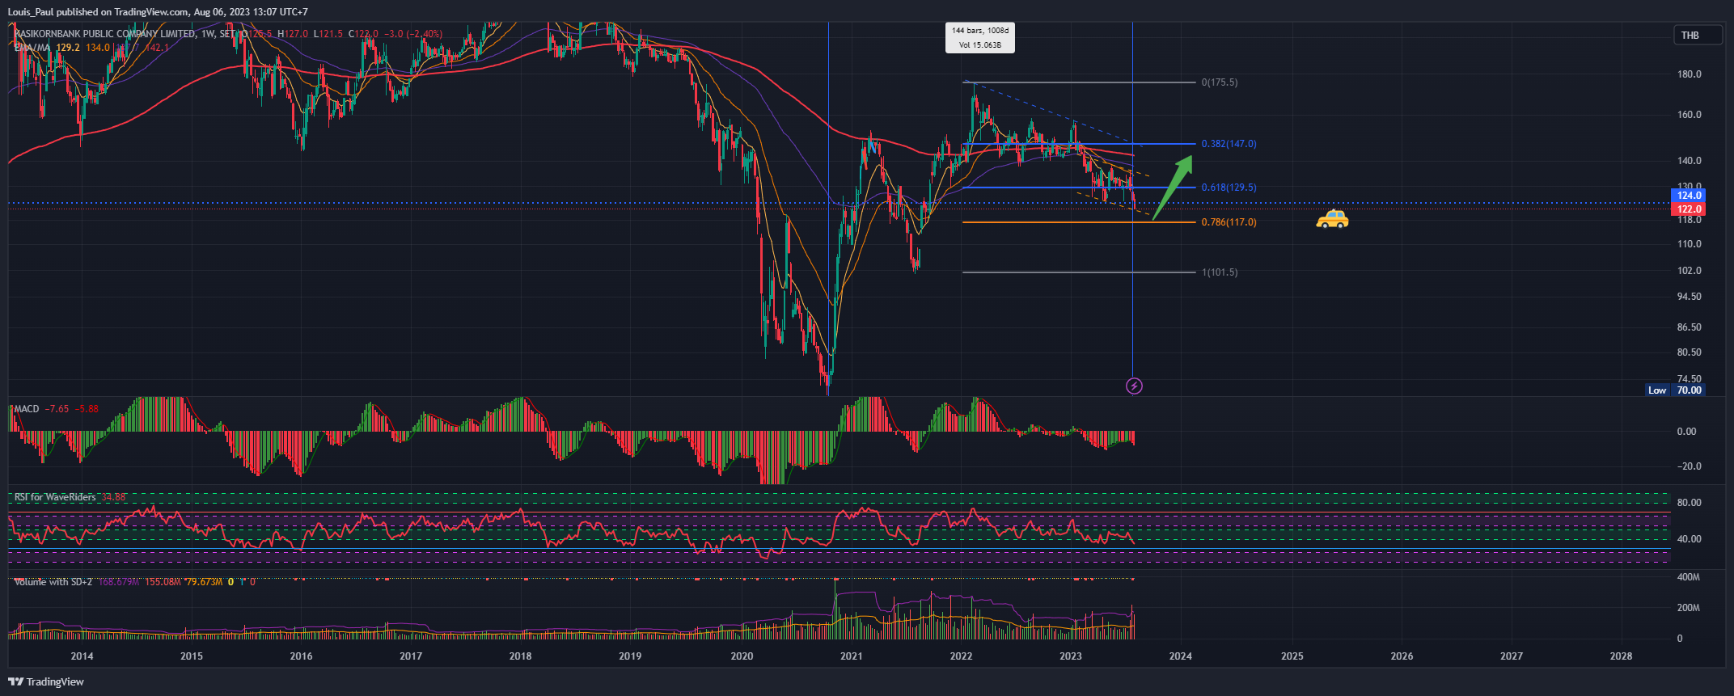Screen dimensions: 1734x696
Task: Select the 2020 label on the time axis
Action: (x=742, y=656)
